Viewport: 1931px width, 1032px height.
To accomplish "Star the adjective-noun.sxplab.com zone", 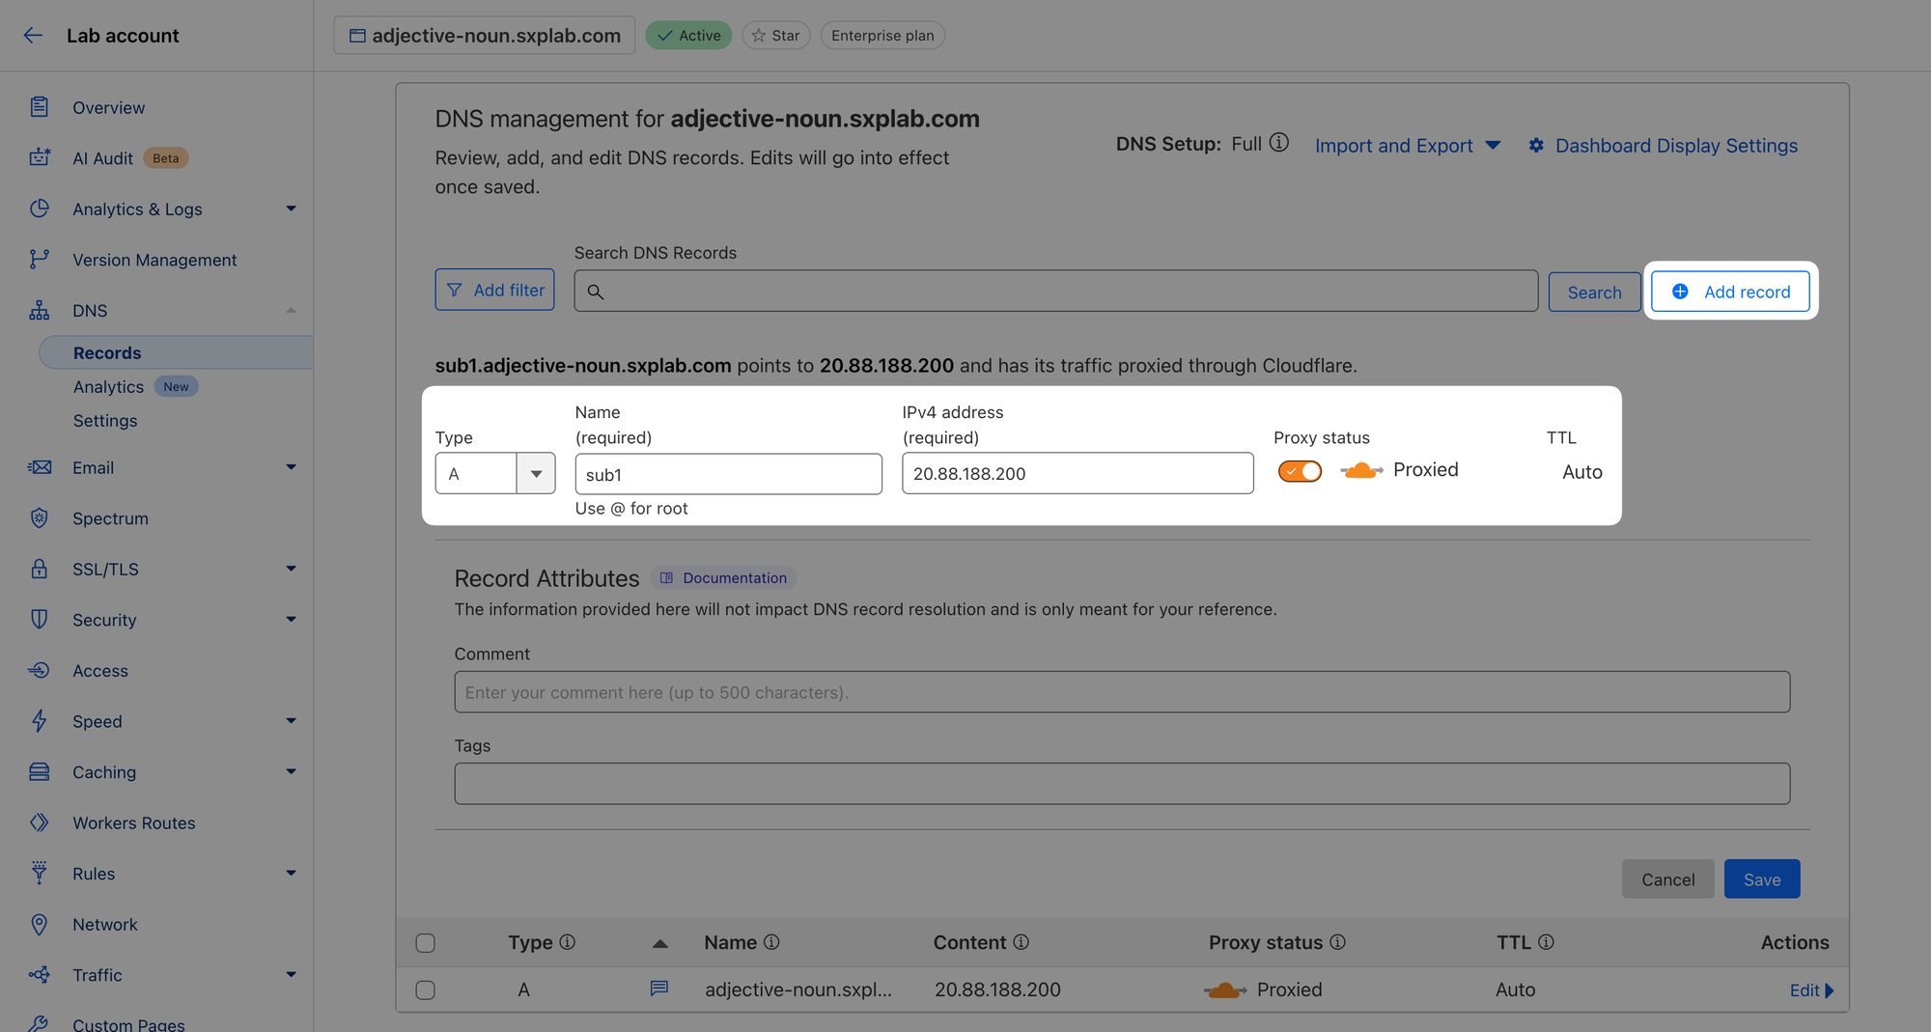I will tap(775, 35).
